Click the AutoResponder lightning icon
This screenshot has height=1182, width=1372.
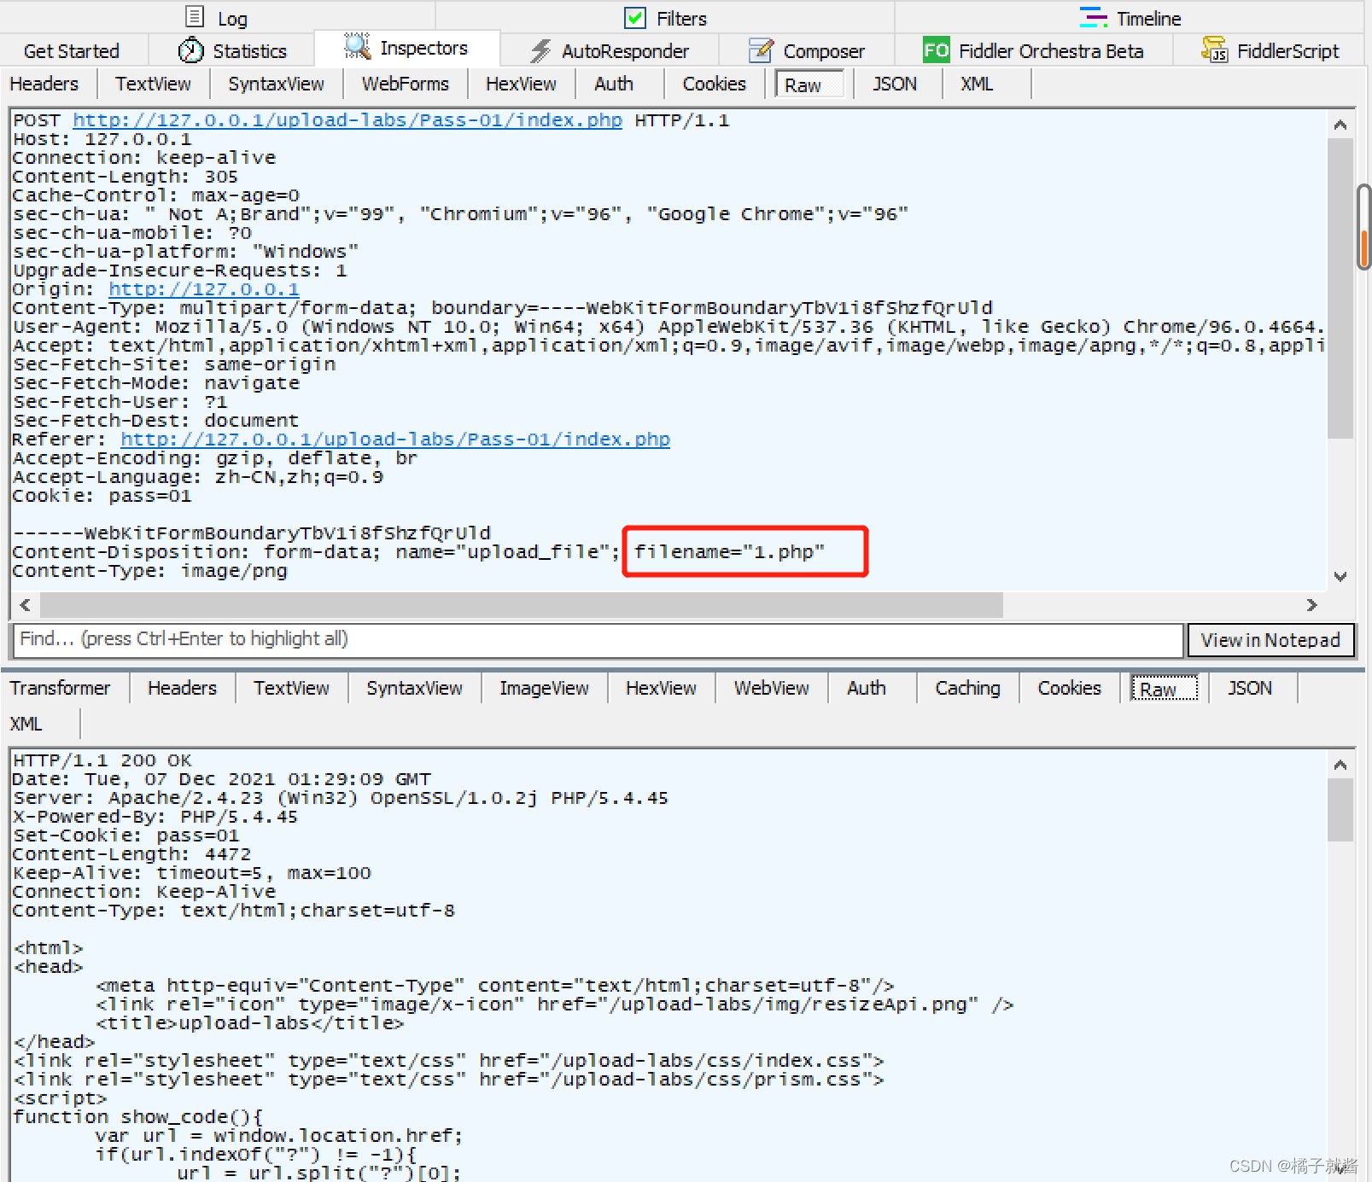pos(541,50)
